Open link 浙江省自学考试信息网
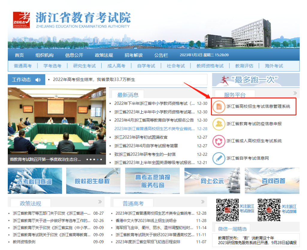This screenshot has height=250, width=307. pyautogui.click(x=248, y=158)
